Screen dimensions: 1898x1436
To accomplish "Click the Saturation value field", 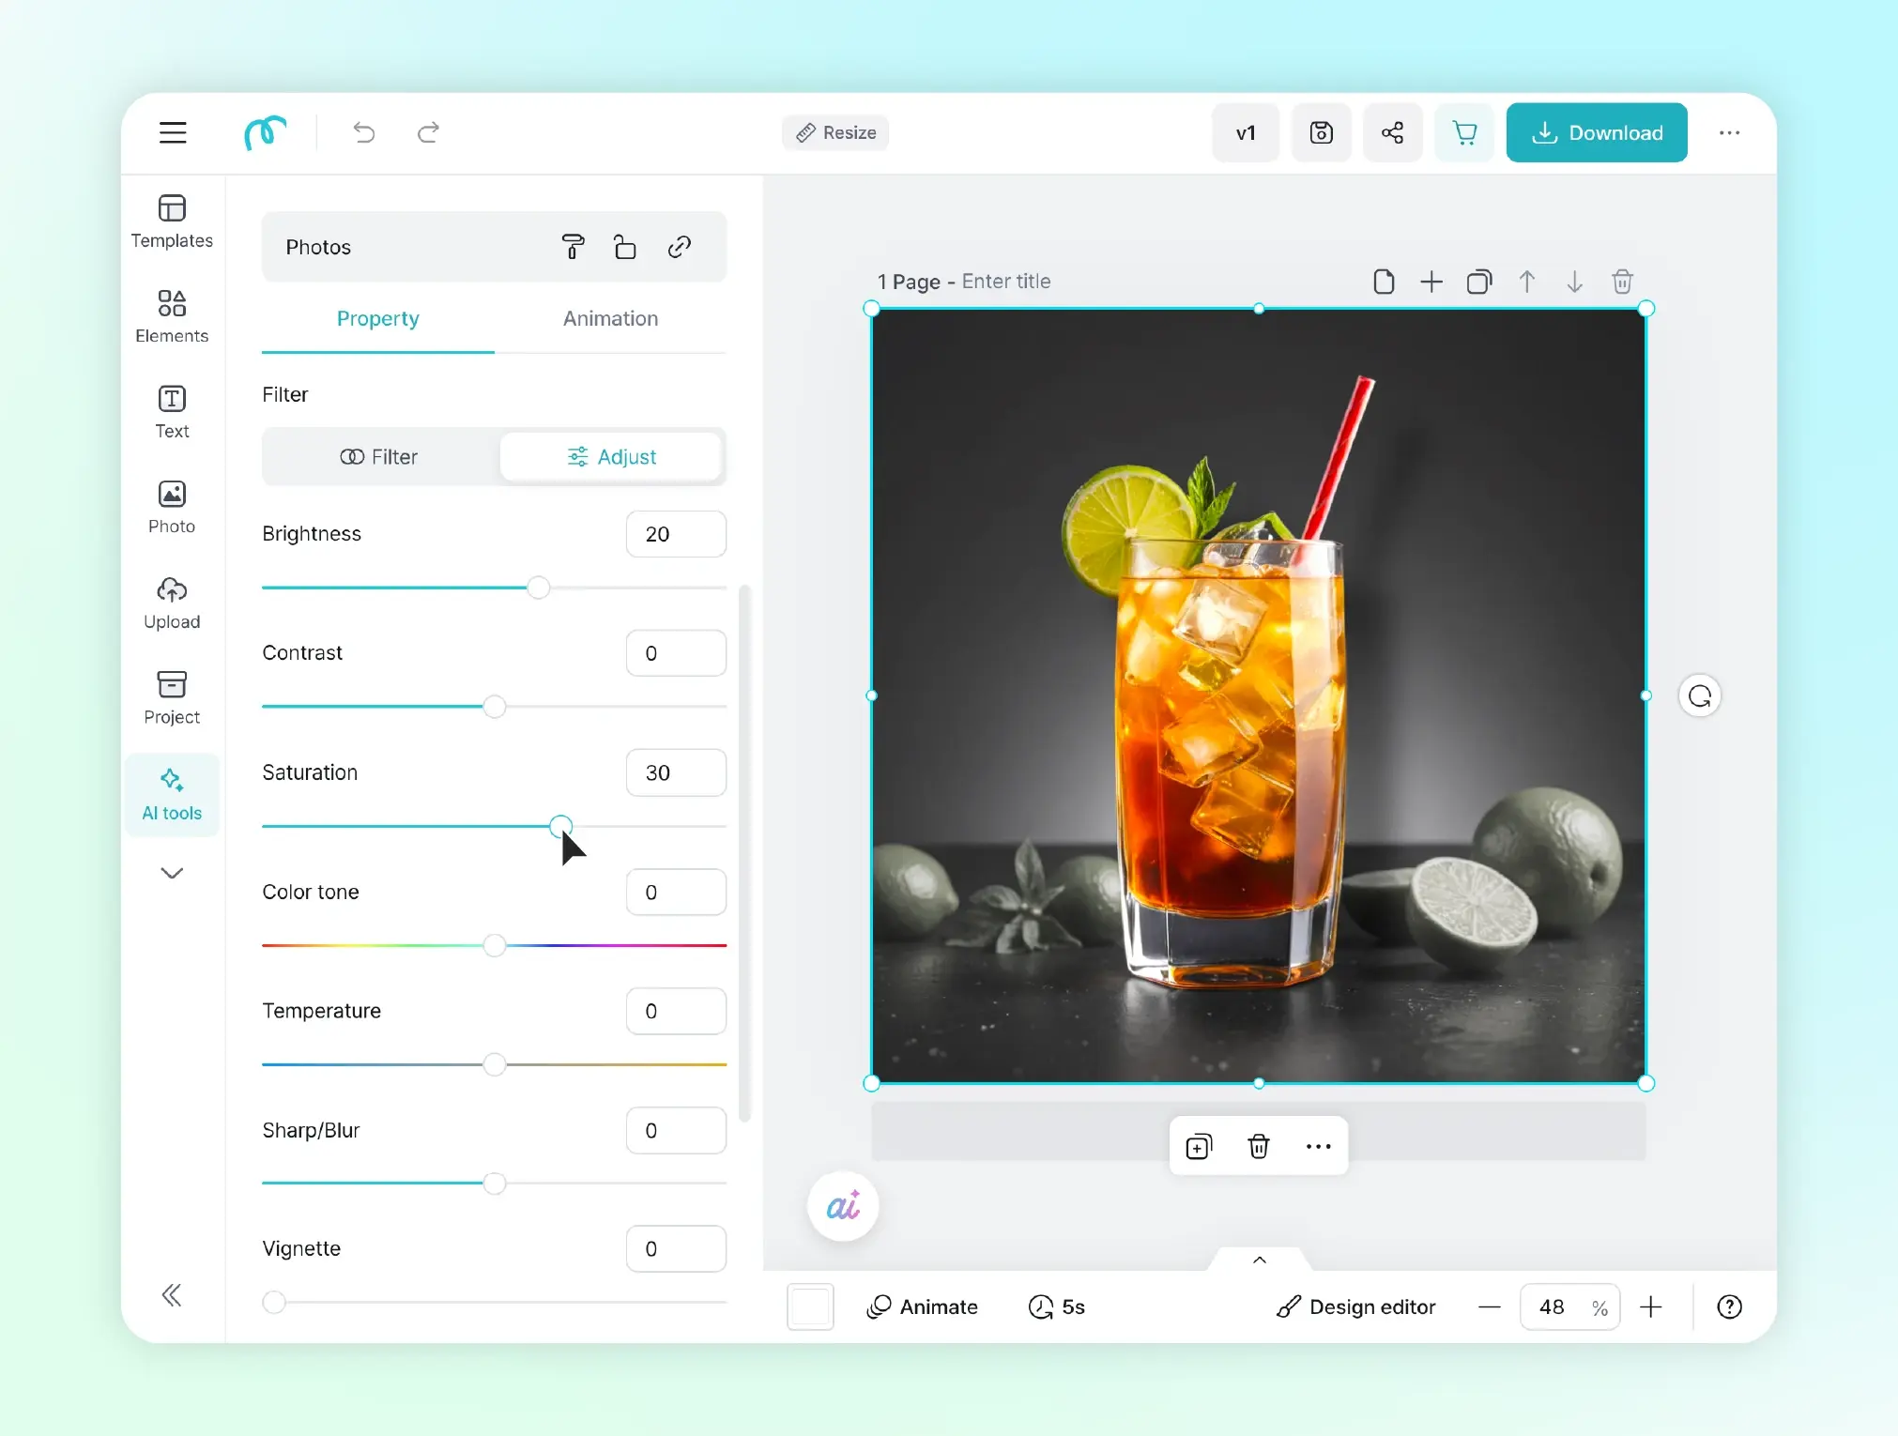I will click(676, 772).
